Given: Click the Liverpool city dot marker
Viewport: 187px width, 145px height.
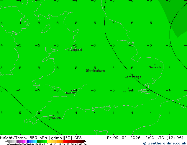Looking at the screenshot, I should point(75,47).
